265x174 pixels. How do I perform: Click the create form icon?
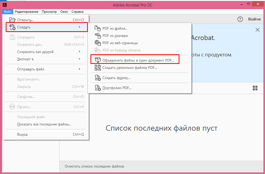coord(98,78)
